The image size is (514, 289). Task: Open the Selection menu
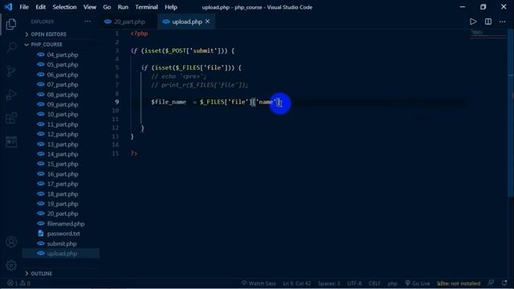(64, 7)
